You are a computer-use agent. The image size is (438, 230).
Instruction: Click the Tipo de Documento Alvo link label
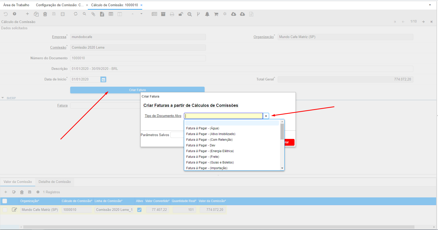tap(163, 116)
